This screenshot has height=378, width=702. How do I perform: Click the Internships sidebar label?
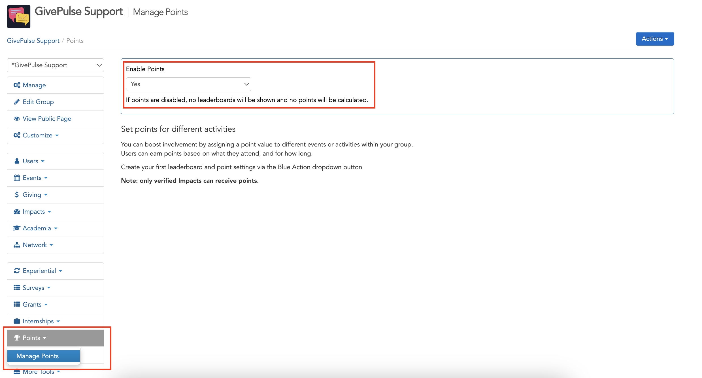click(x=38, y=321)
